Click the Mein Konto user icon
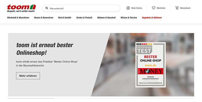The image size is (202, 102). [x=128, y=8]
